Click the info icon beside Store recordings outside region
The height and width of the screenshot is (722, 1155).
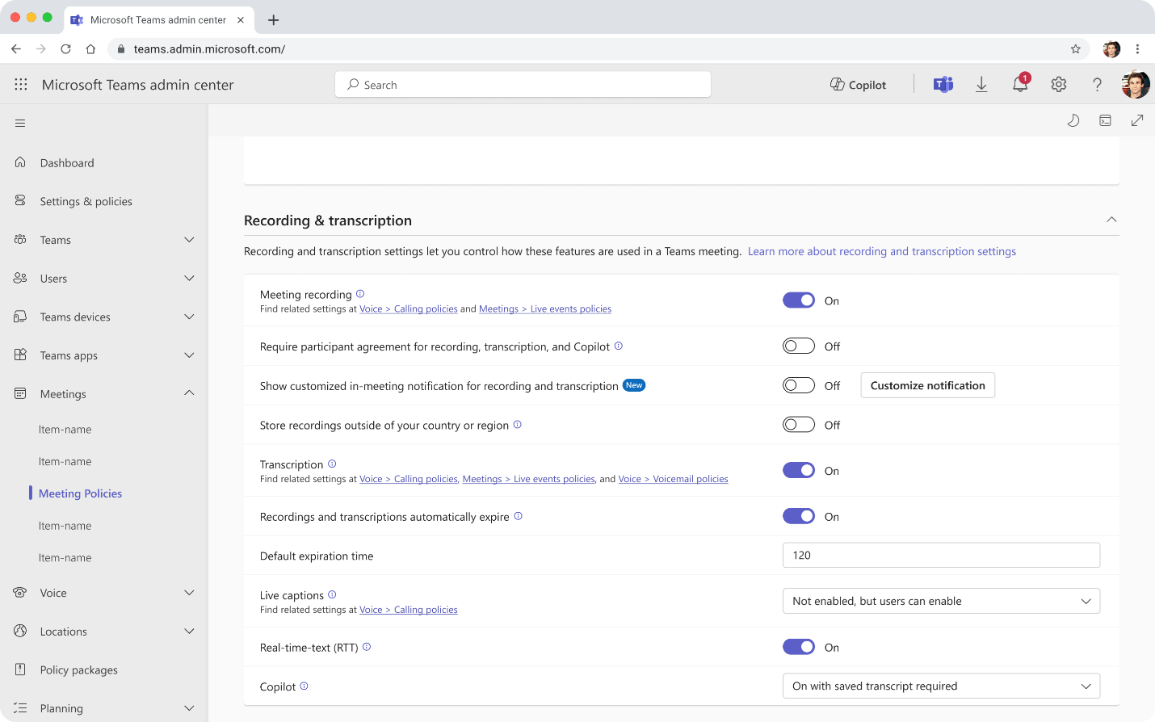(518, 424)
